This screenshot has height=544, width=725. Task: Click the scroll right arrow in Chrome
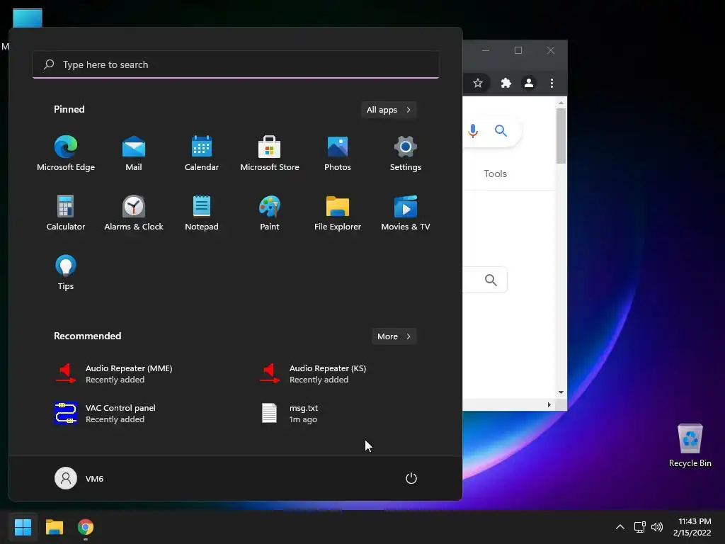point(549,404)
